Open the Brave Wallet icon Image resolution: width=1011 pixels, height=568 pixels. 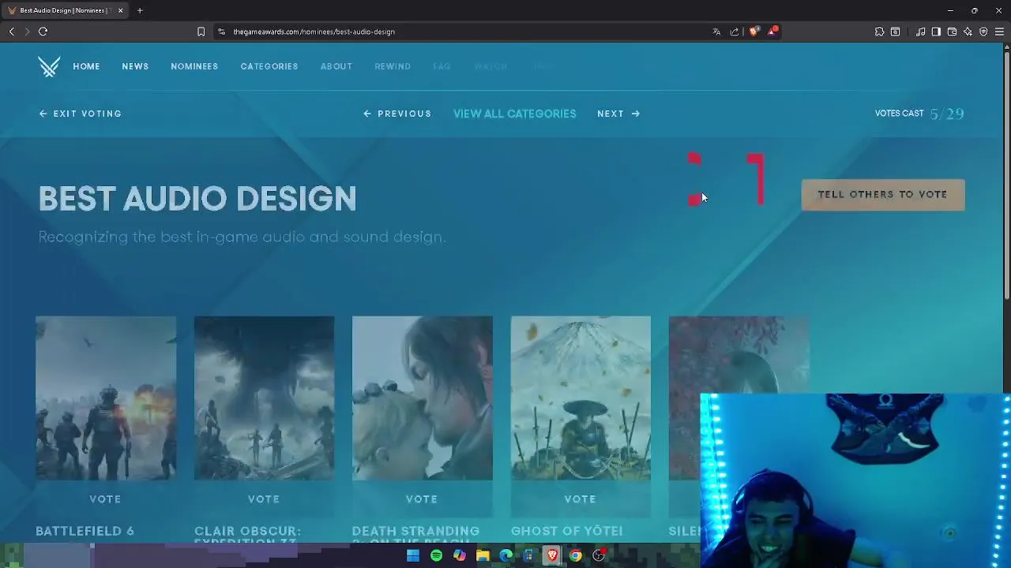coord(952,32)
